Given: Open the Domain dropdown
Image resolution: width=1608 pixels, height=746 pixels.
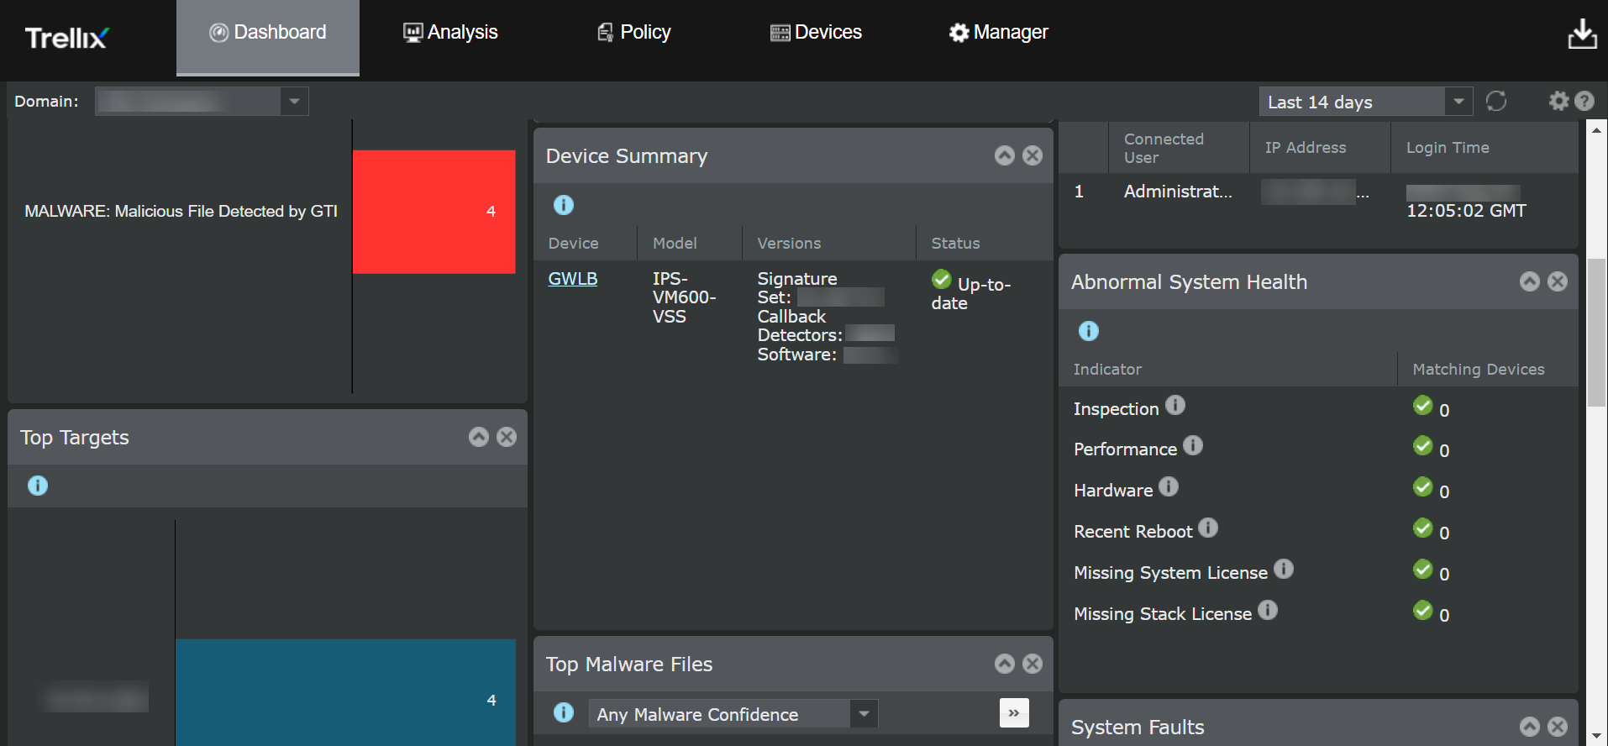Looking at the screenshot, I should 294,102.
